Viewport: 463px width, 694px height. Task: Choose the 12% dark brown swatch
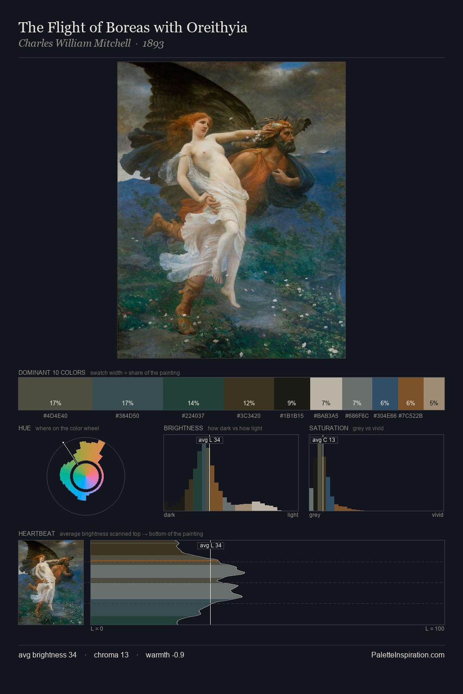249,394
